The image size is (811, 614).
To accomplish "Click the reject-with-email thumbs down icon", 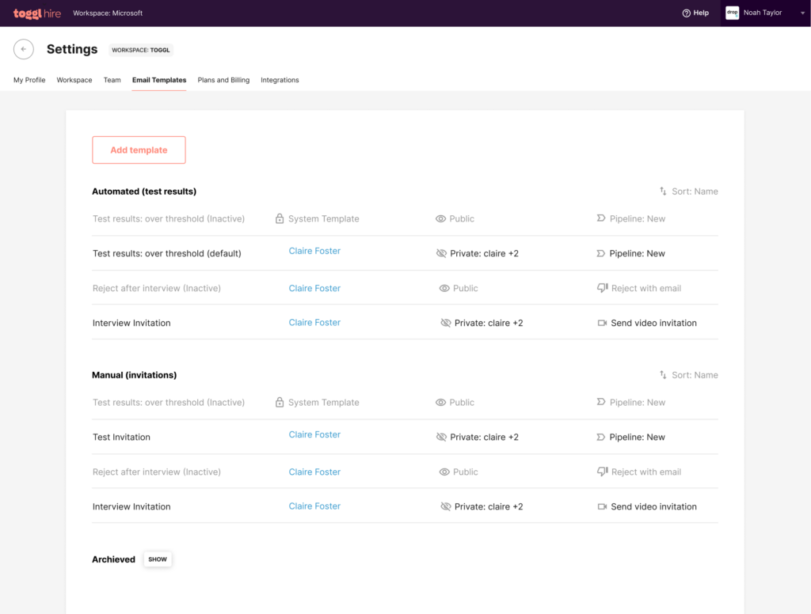I will click(603, 288).
